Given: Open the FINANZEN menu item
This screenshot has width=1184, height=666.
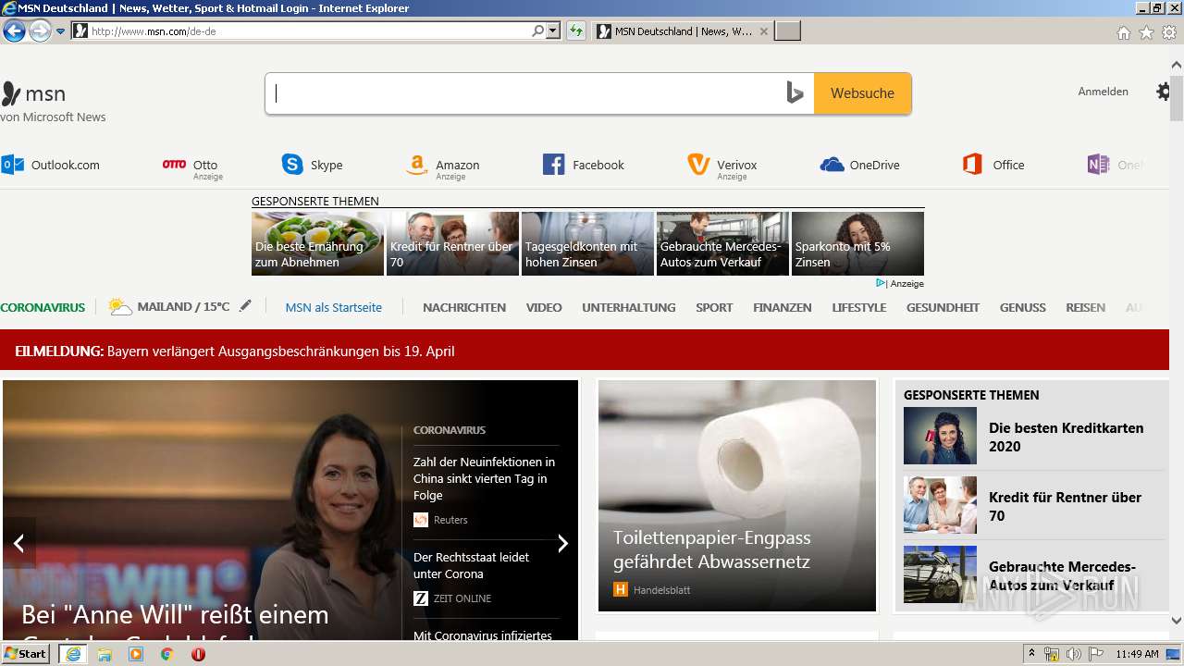Looking at the screenshot, I should (x=783, y=307).
